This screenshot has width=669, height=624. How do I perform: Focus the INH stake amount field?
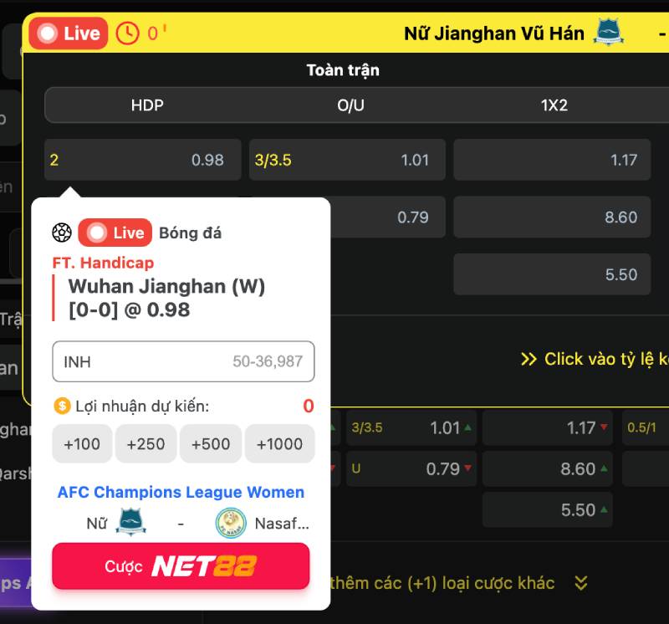[183, 361]
